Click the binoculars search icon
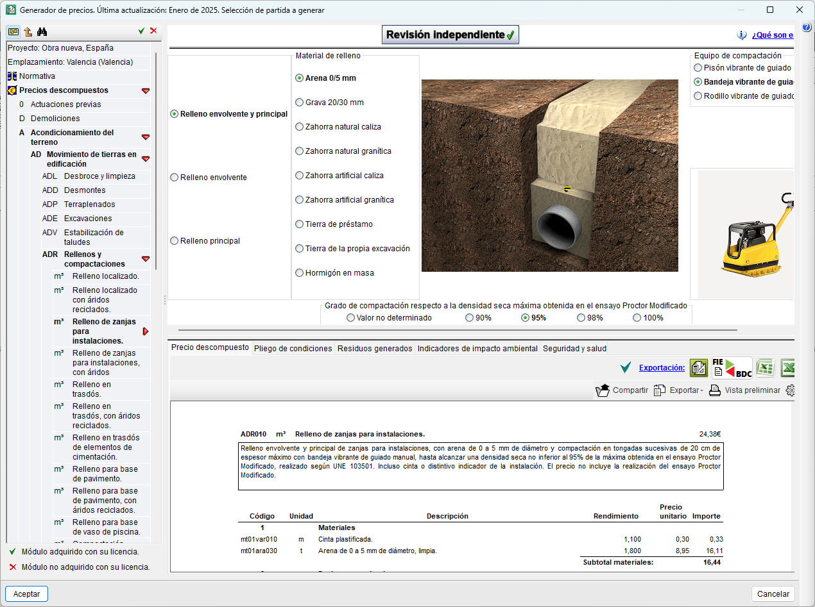Viewport: 815px width, 607px height. point(42,31)
